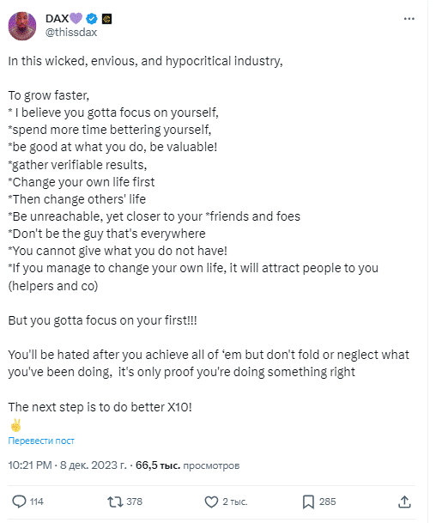
Task: Bookmark this post
Action: point(308,502)
